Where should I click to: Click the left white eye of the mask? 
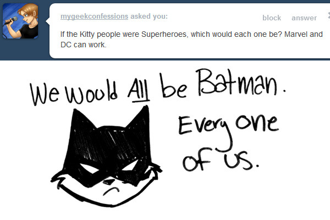point(90,168)
